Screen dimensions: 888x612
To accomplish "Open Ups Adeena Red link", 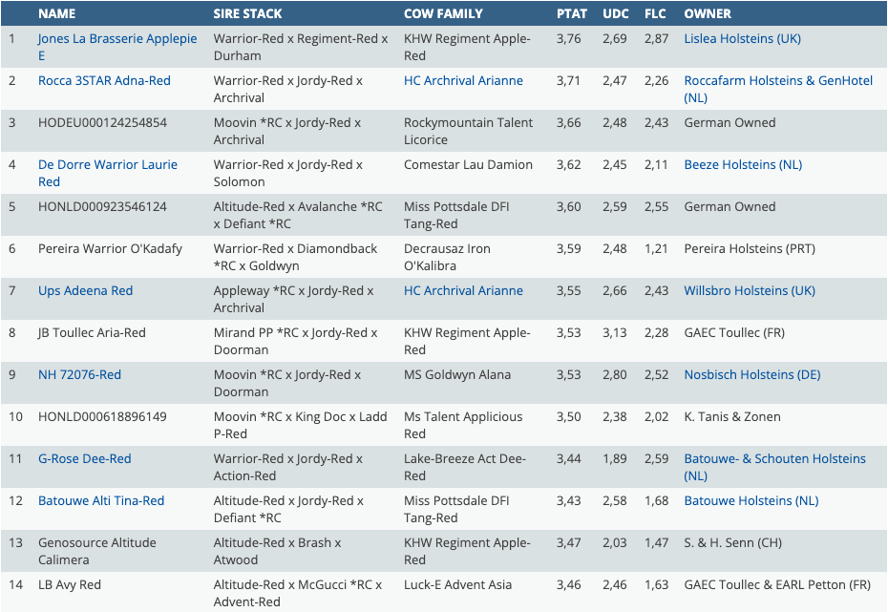I will coord(85,291).
